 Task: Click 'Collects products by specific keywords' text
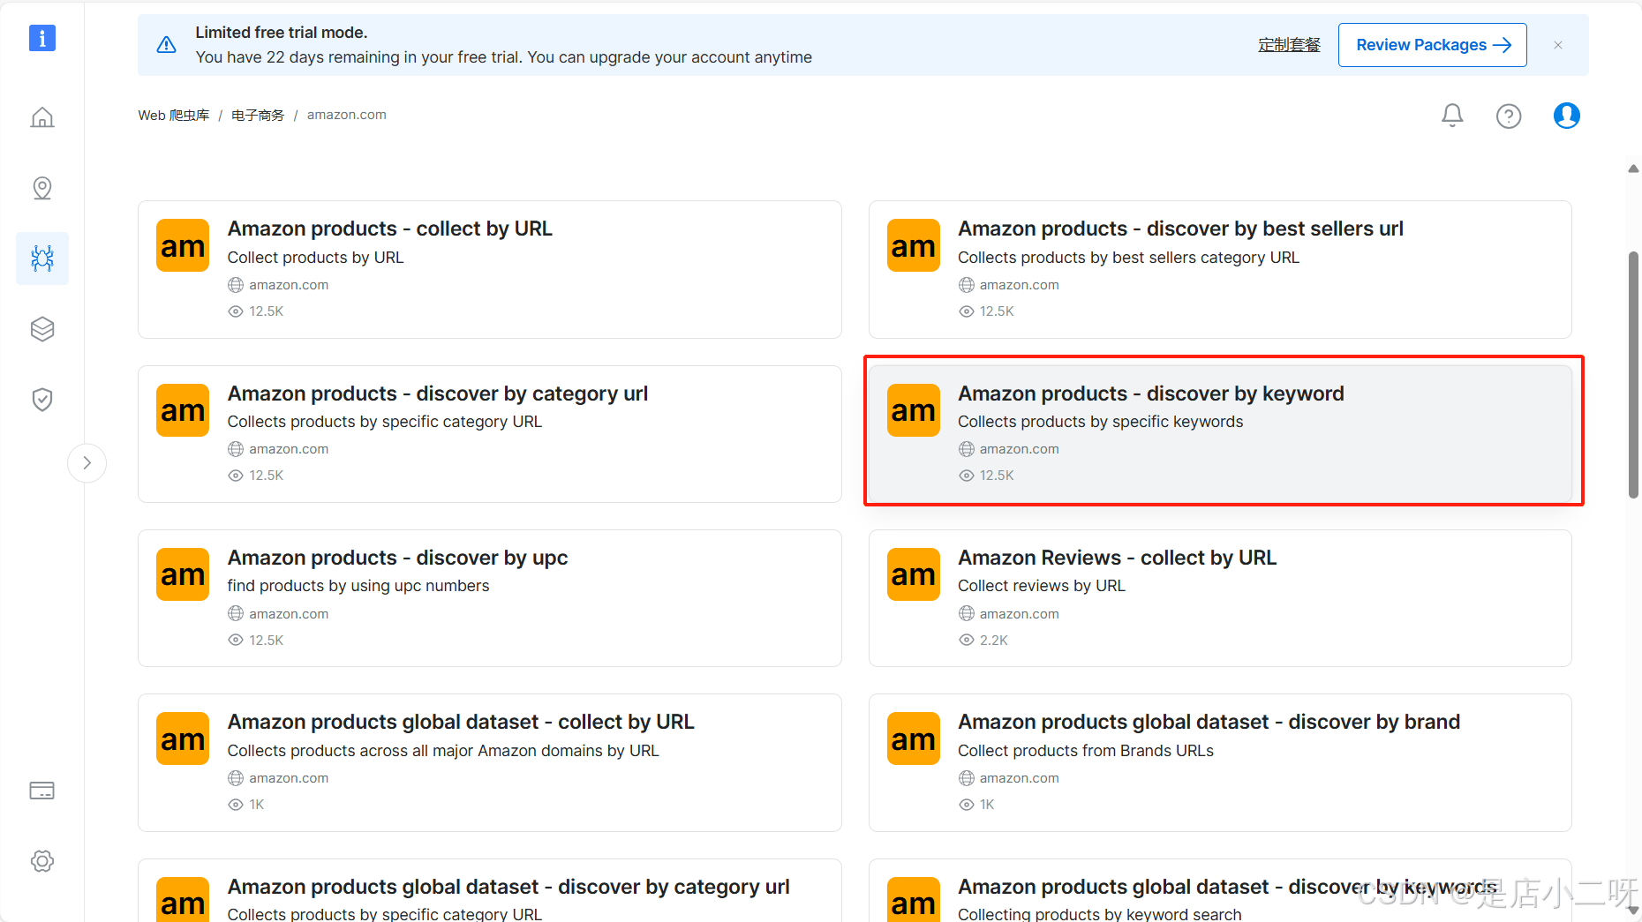click(1100, 422)
